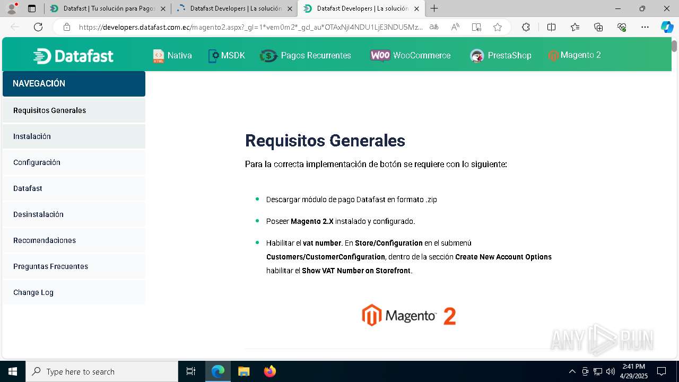Open the tab actions menu icon
The width and height of the screenshot is (679, 382).
pyautogui.click(x=32, y=8)
